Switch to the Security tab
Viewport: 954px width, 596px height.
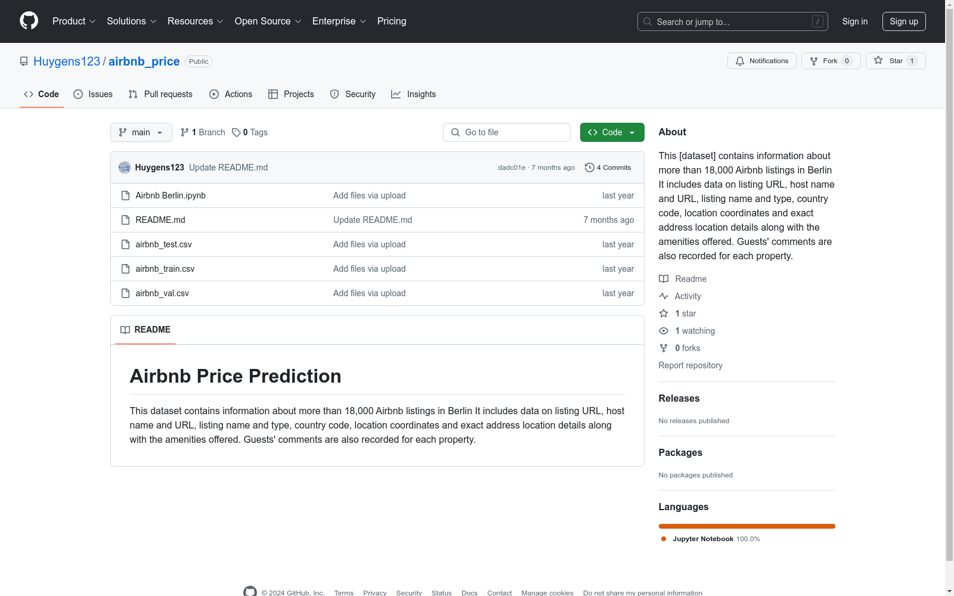coord(353,94)
